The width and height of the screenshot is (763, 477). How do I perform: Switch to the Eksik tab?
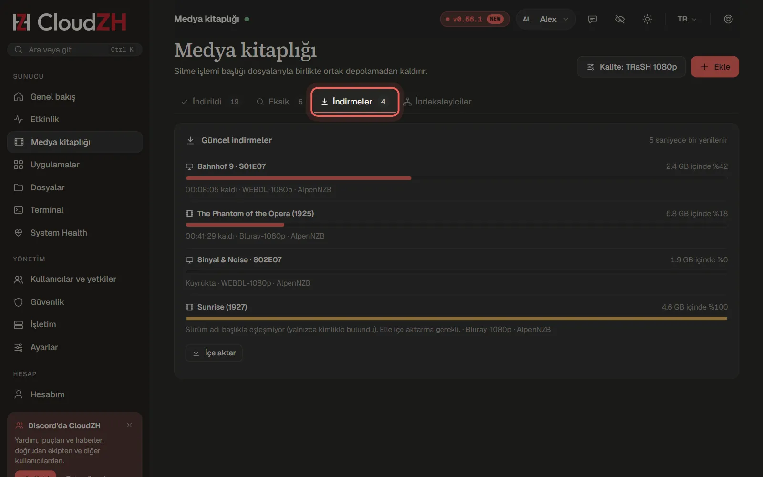pyautogui.click(x=279, y=102)
